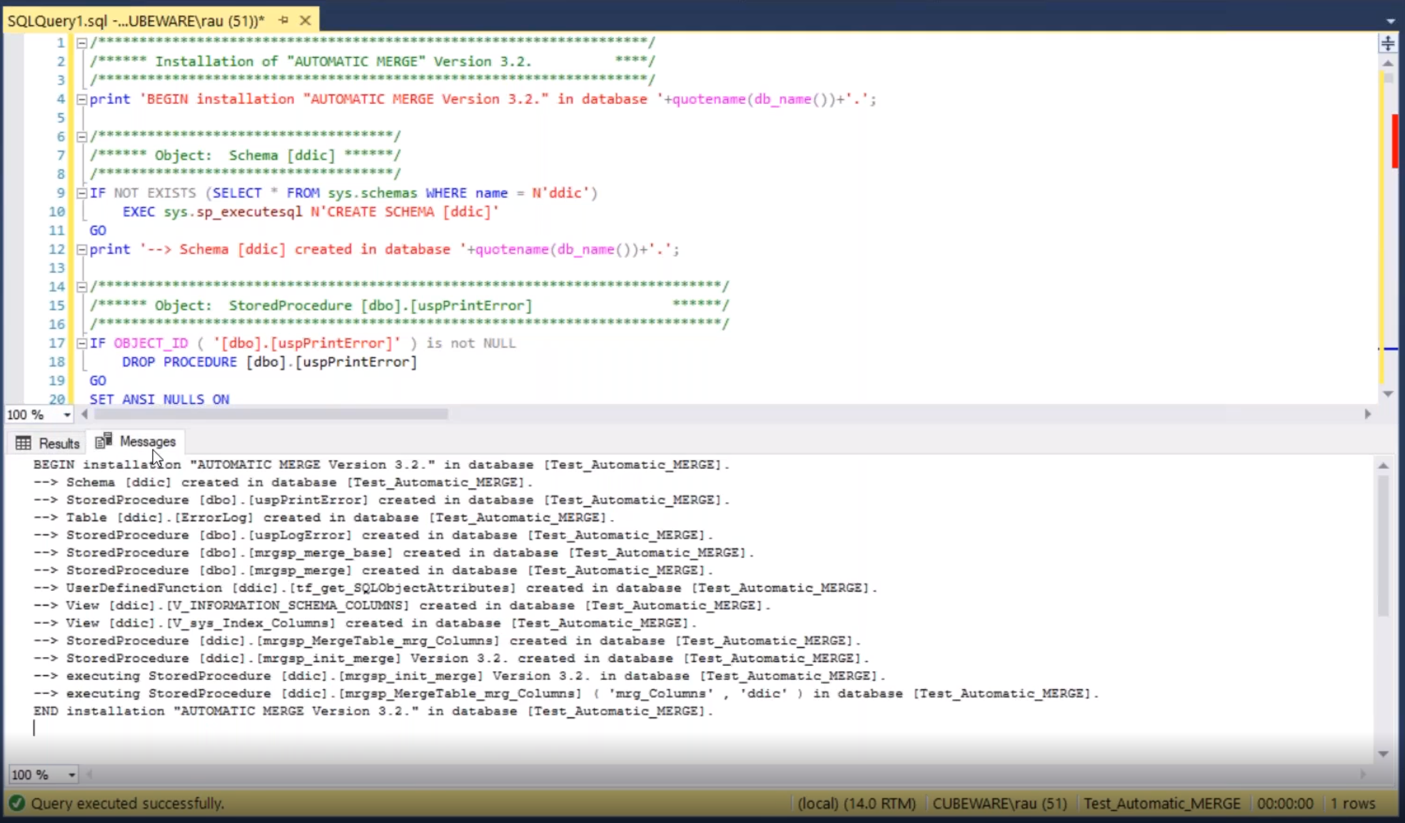Click the '00:00:00' elapsed time entry
1405x823 pixels.
(1285, 804)
